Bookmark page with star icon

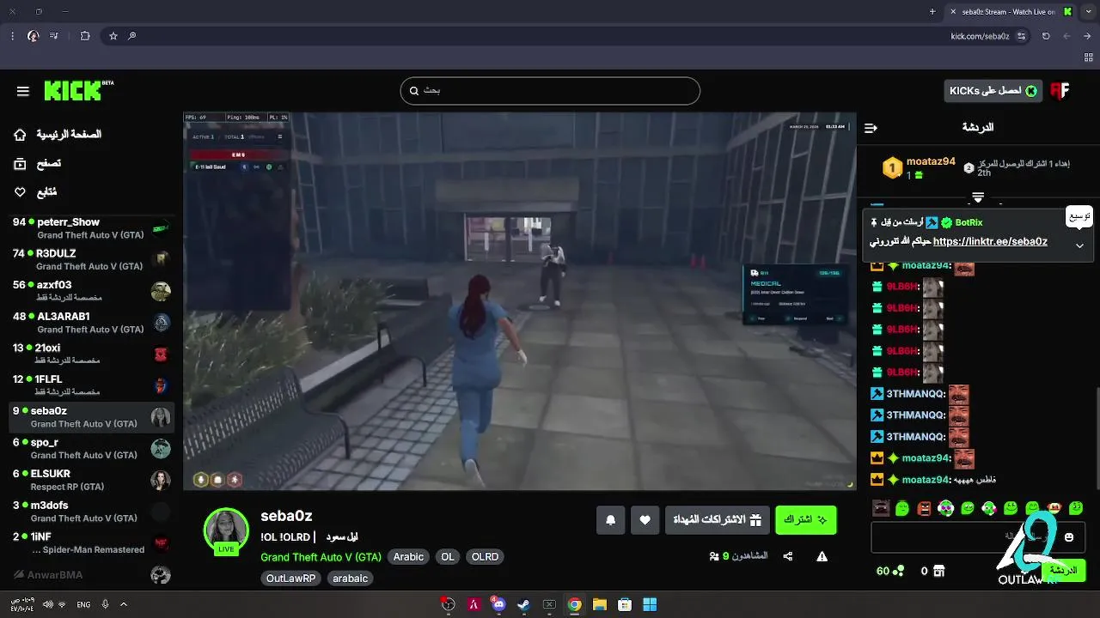pos(113,36)
